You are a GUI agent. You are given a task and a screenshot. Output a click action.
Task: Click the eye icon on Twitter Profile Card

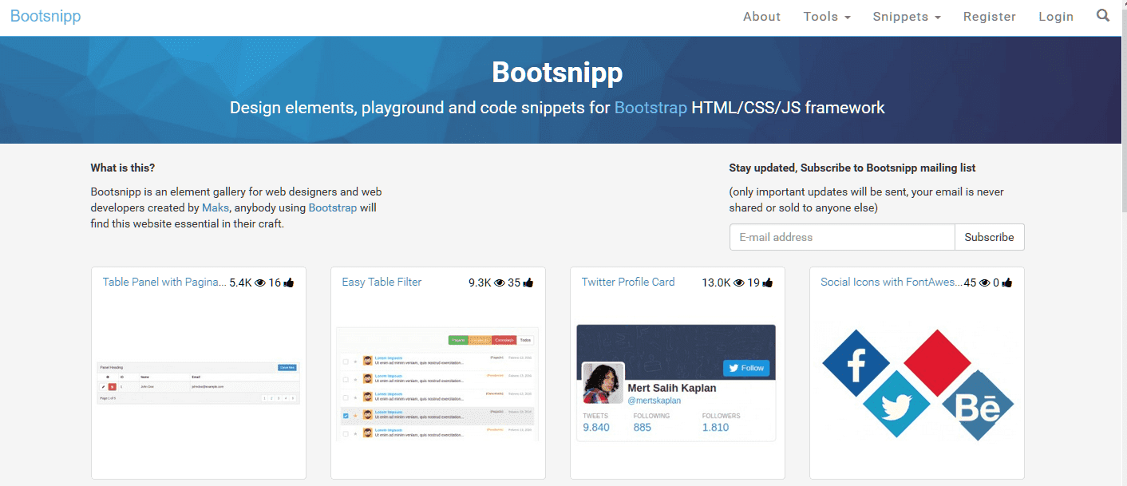(x=739, y=283)
